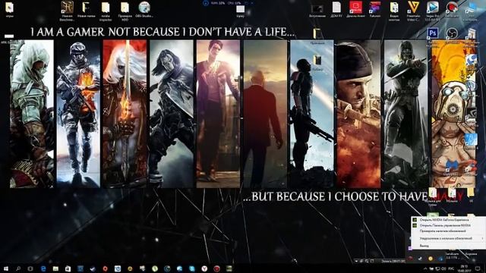
Task: Select the 'OBS-Studio' icon at top left
Action: pos(144,9)
